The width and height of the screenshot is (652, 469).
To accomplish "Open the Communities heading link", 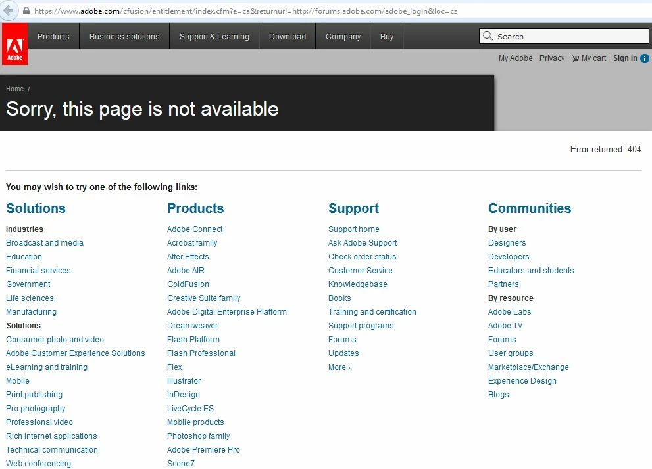I will coord(530,208).
